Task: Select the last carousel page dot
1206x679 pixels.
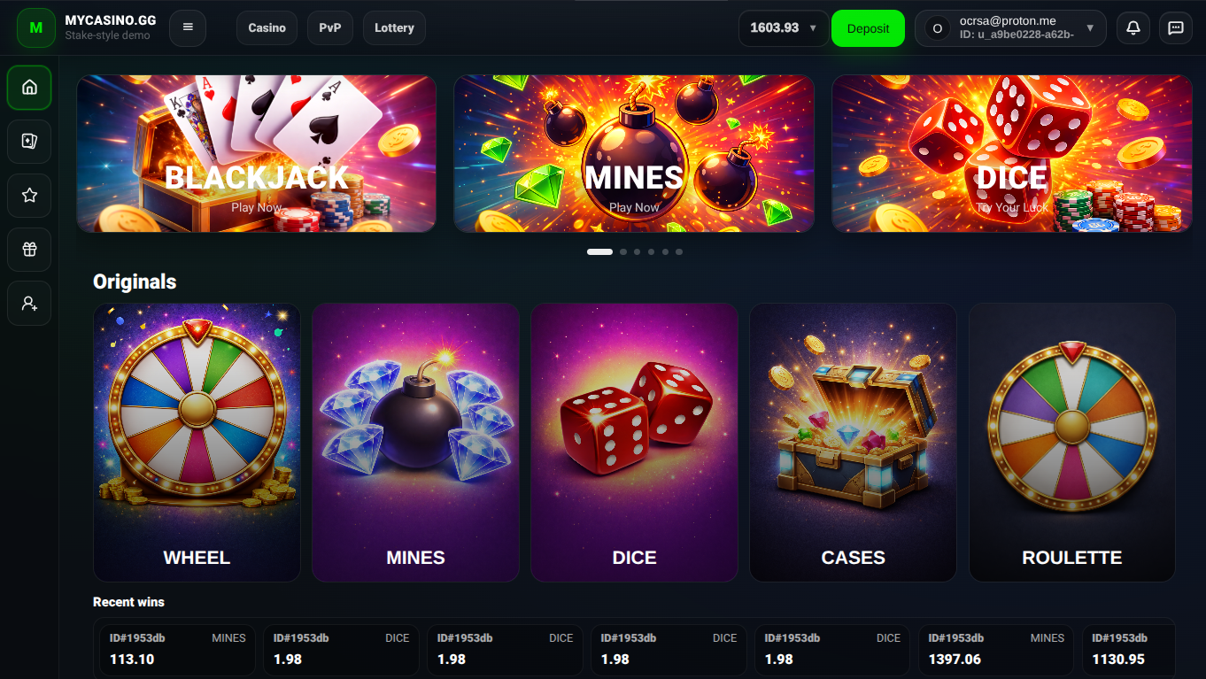Action: point(679,252)
